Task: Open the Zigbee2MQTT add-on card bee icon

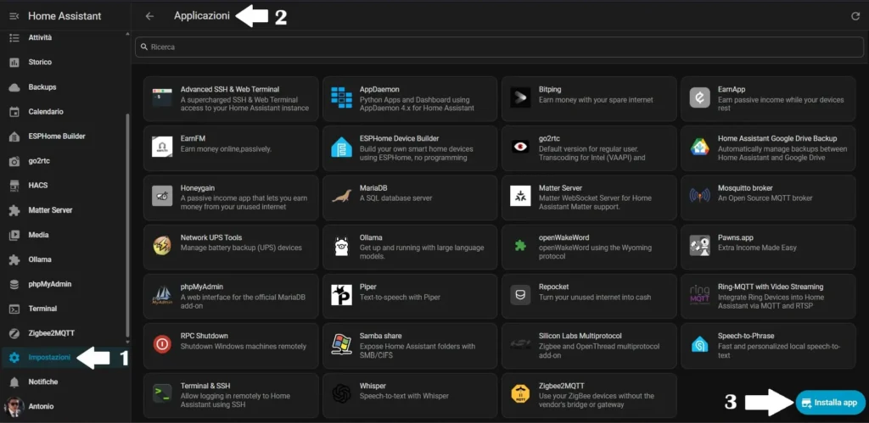Action: click(x=520, y=393)
